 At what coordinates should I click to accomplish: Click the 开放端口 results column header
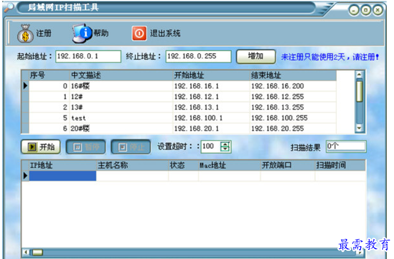[288, 165]
